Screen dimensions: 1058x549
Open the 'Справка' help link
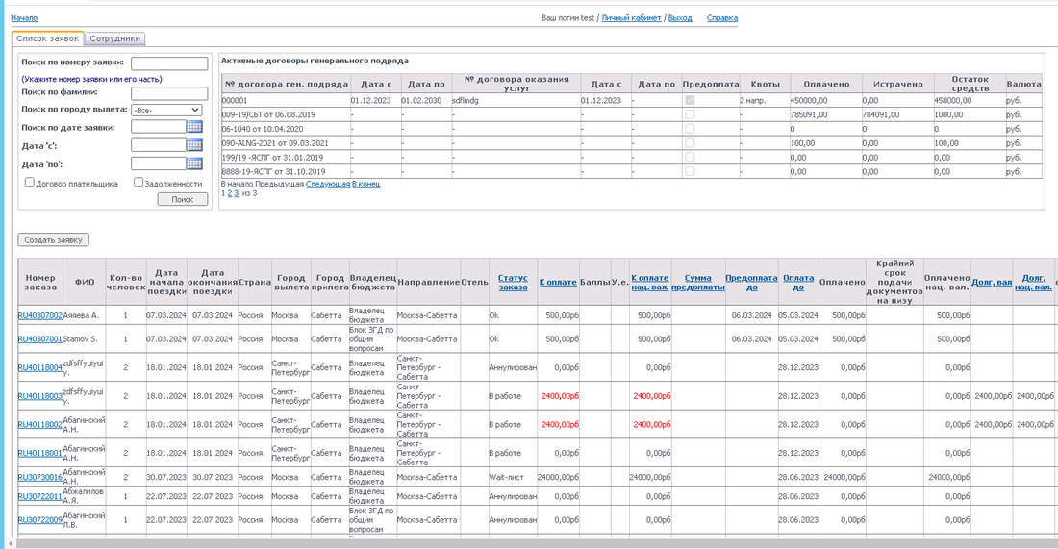[722, 18]
